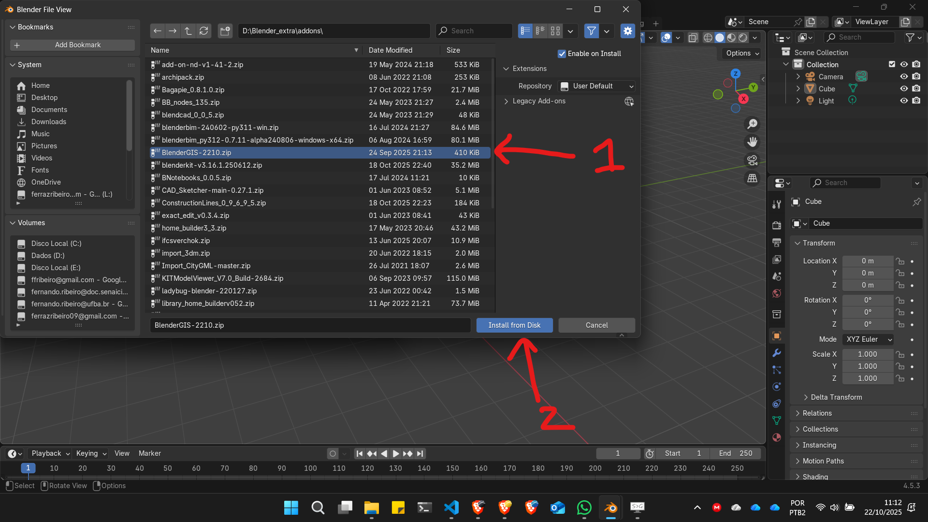
Task: Uncheck Enable on Install checkbox
Action: (562, 54)
